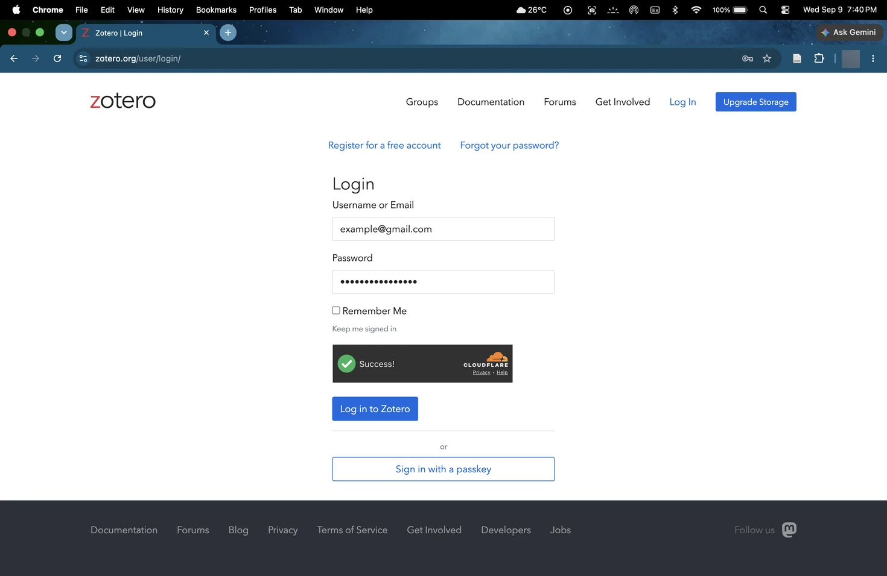
Task: Open the Edit menu
Action: (107, 10)
